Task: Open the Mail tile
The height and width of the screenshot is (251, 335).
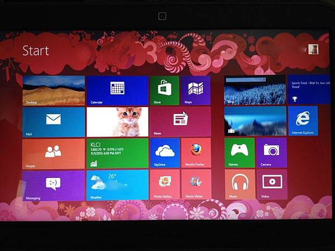Action: pos(54,122)
